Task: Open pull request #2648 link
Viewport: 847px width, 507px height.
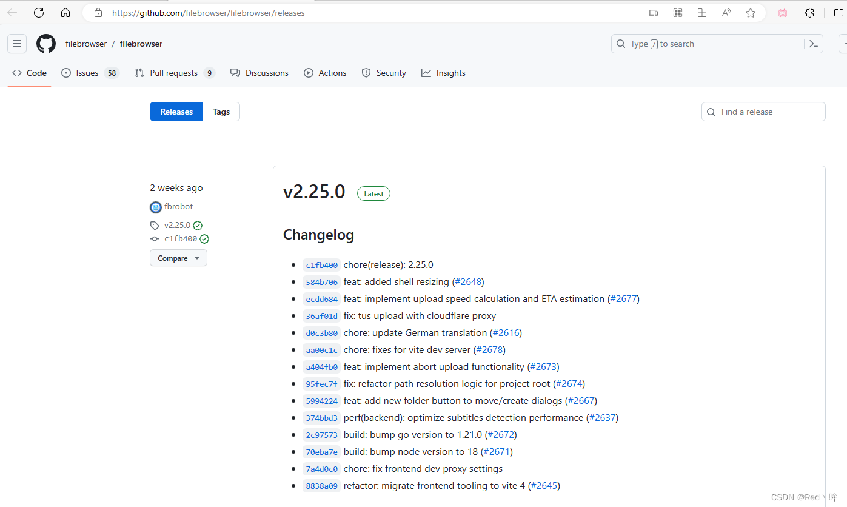Action: pyautogui.click(x=468, y=281)
